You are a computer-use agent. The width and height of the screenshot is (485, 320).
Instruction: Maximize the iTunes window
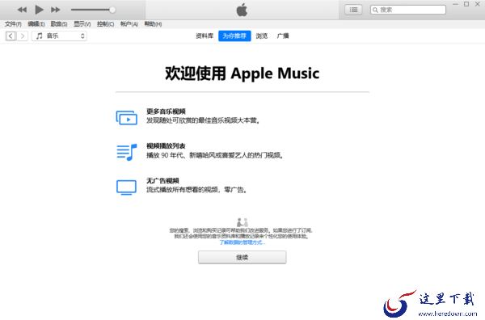[466, 4]
